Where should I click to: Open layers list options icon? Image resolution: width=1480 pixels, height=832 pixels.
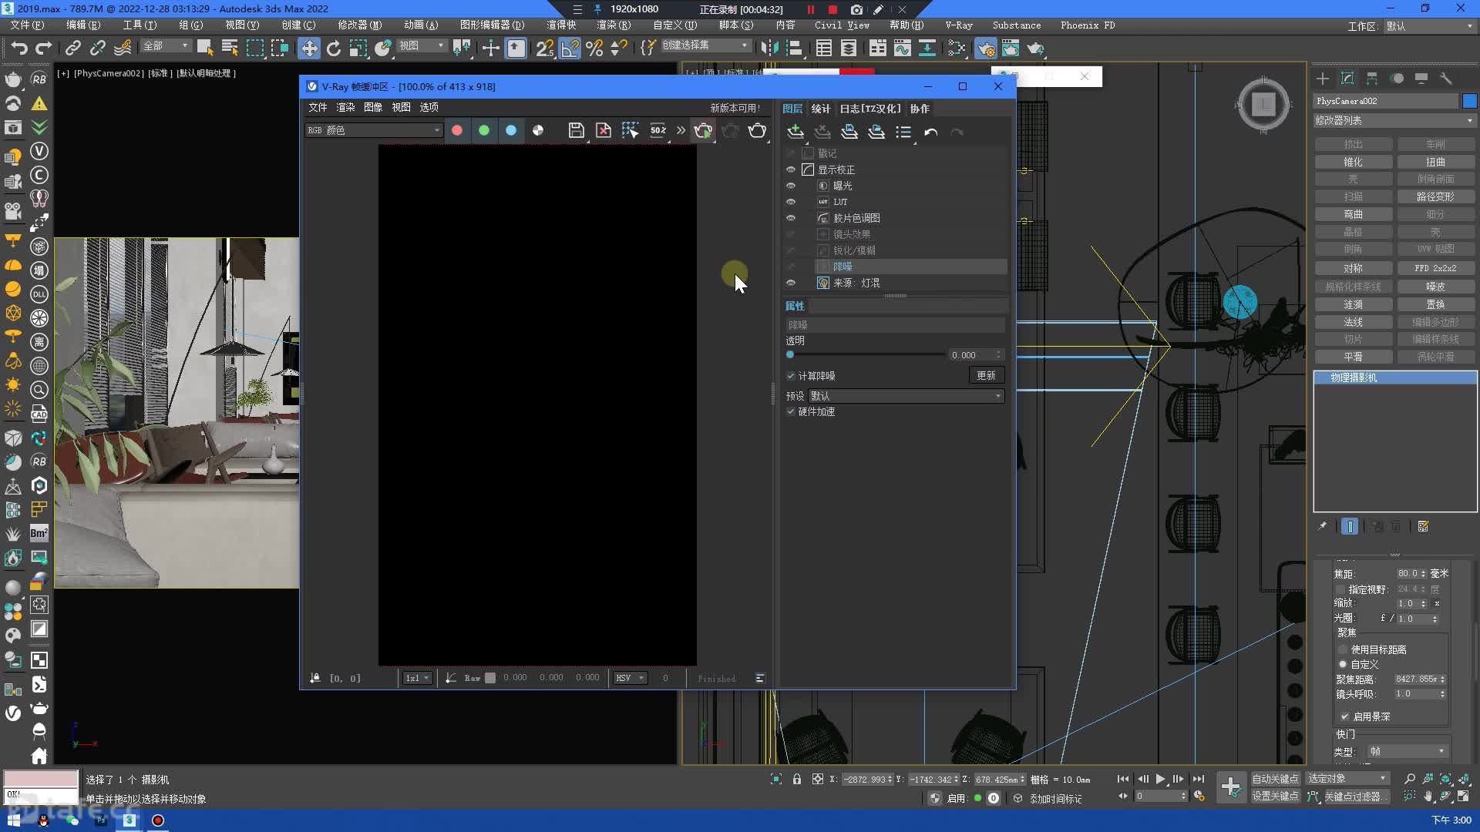coord(903,132)
